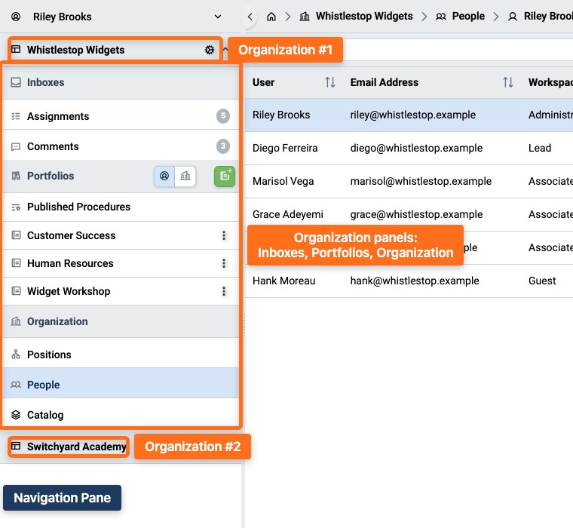Image resolution: width=573 pixels, height=528 pixels.
Task: Open the Customer Success portfolio
Action: (121, 235)
